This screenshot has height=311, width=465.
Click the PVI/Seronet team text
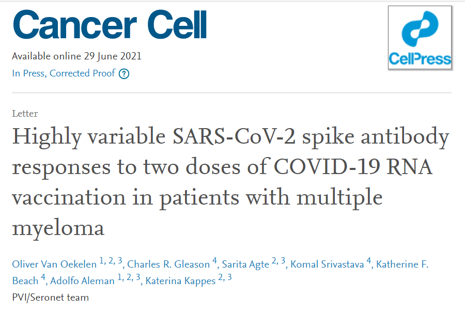pyautogui.click(x=50, y=298)
